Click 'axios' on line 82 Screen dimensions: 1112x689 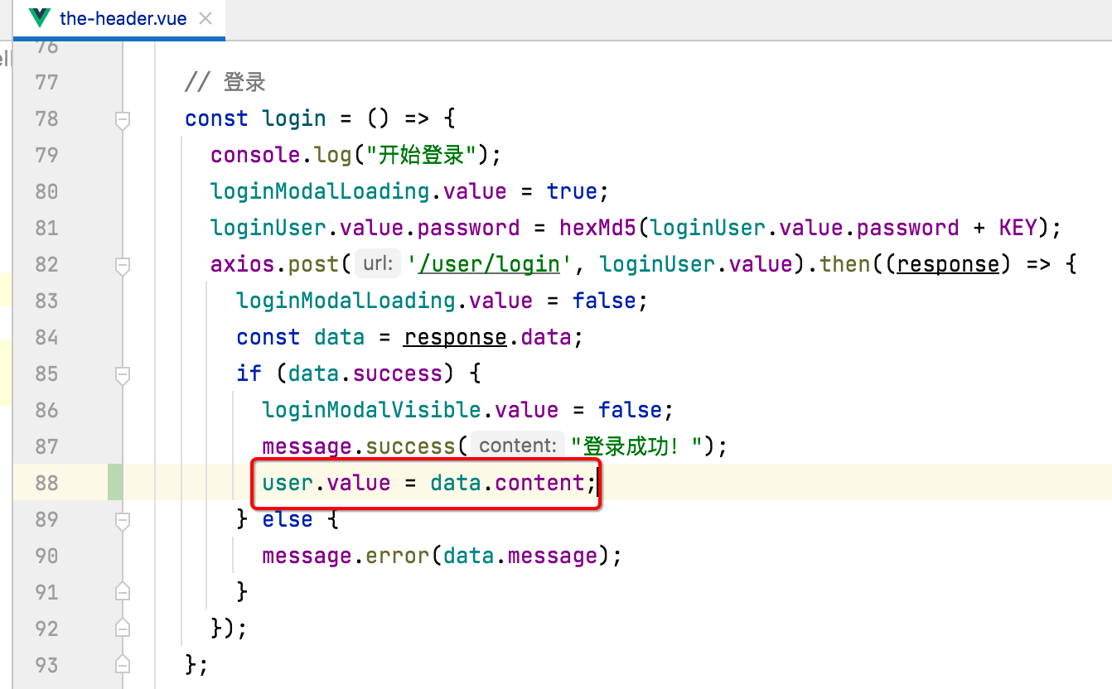[x=243, y=264]
